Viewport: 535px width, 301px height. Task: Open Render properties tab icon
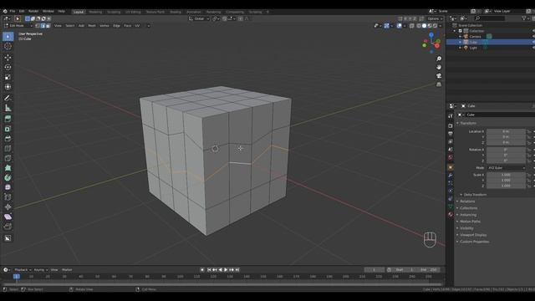[451, 126]
